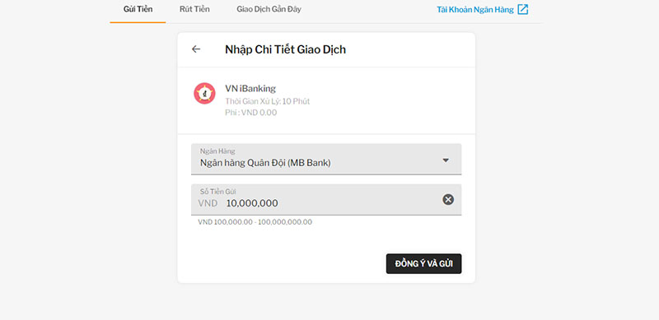Click the Số Tiền Gửi field label
Viewport: 659px width, 320px height.
pos(217,192)
